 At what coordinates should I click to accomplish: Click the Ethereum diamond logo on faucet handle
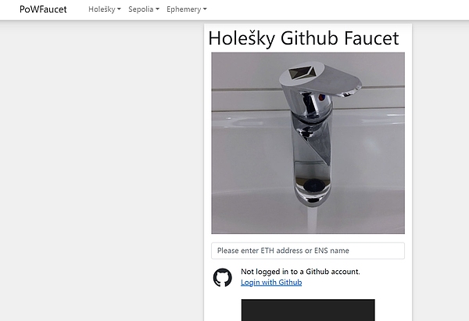302,73
